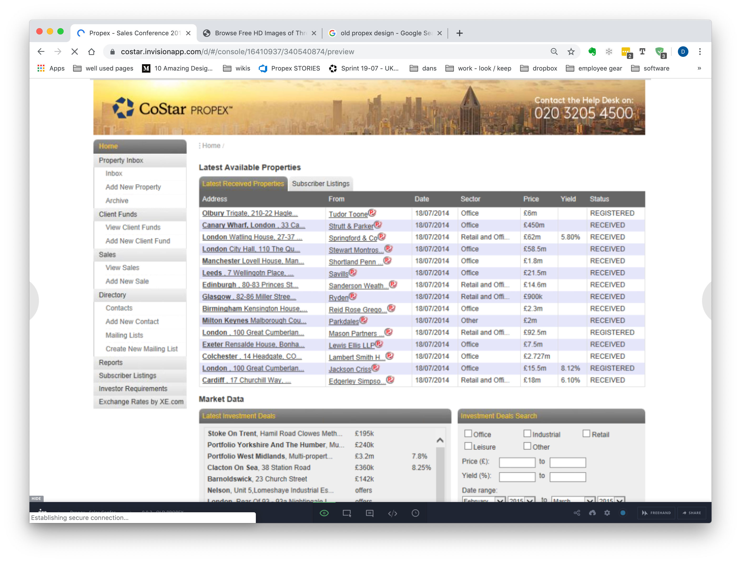Enable the Industrial checkbox
741x562 pixels.
click(x=527, y=434)
